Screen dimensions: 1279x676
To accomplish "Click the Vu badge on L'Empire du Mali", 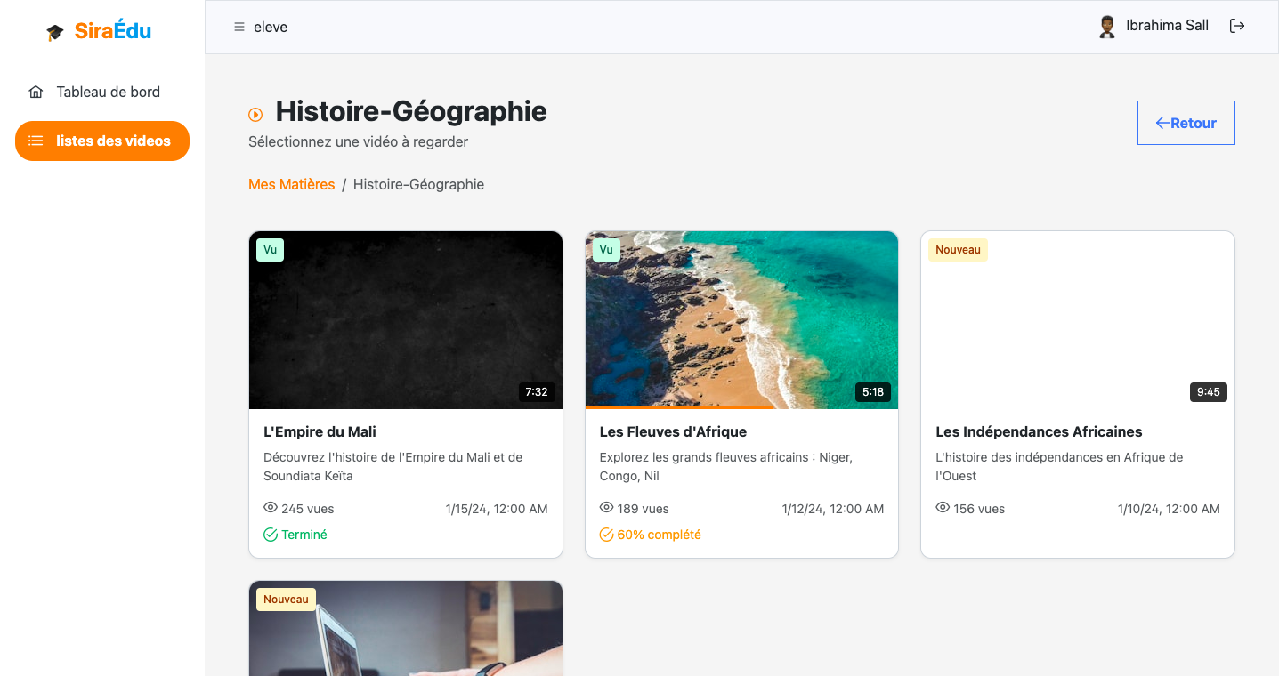I will (x=270, y=250).
